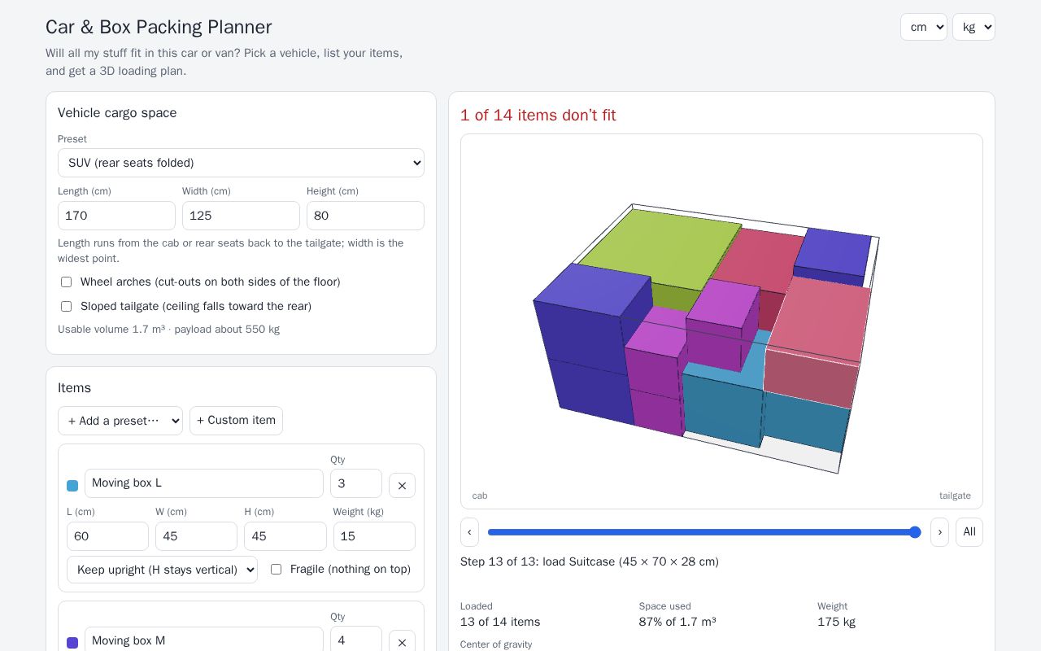Edit cargo Length field 170
This screenshot has height=651, width=1041.
pyautogui.click(x=116, y=216)
